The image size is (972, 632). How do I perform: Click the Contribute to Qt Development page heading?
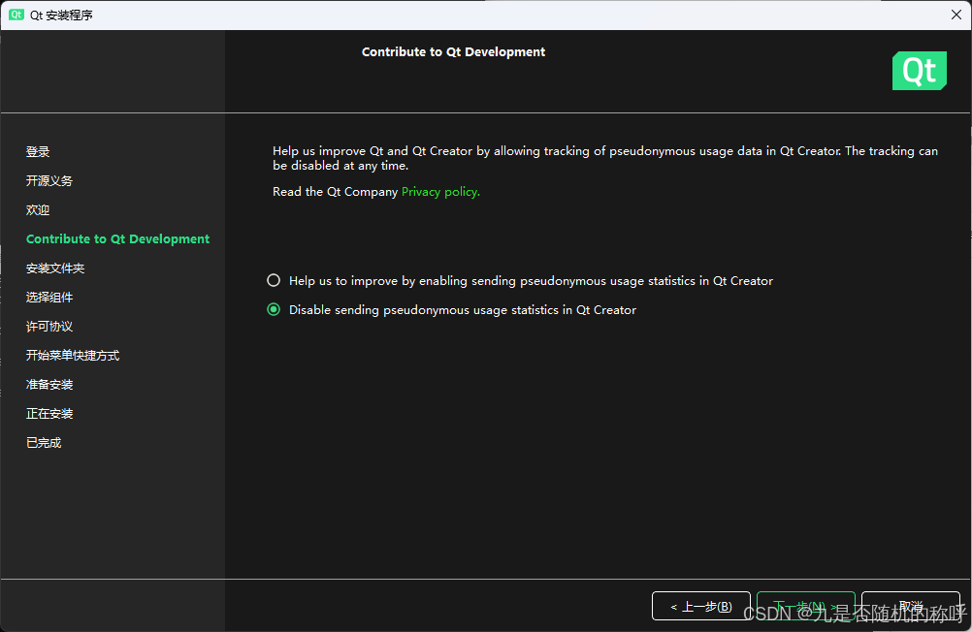[453, 52]
